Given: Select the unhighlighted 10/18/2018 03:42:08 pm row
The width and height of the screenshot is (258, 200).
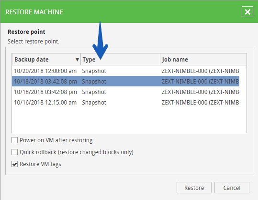Looking at the screenshot, I should (x=125, y=92).
